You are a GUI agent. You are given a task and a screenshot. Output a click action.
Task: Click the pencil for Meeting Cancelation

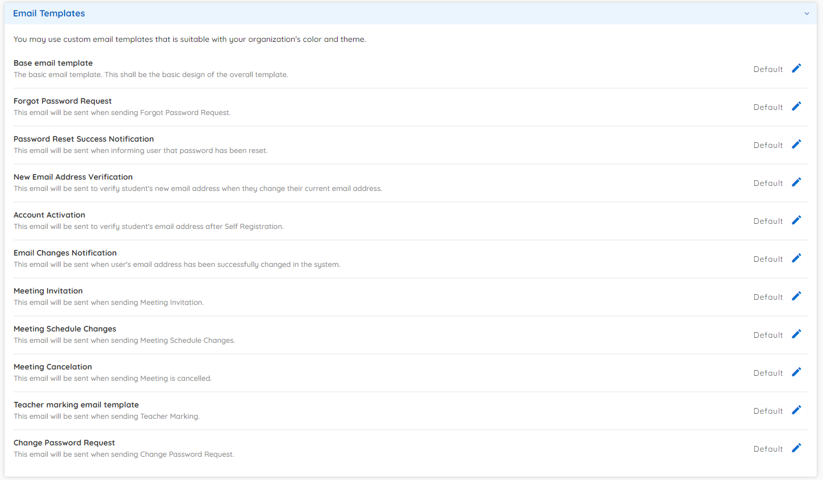point(796,372)
